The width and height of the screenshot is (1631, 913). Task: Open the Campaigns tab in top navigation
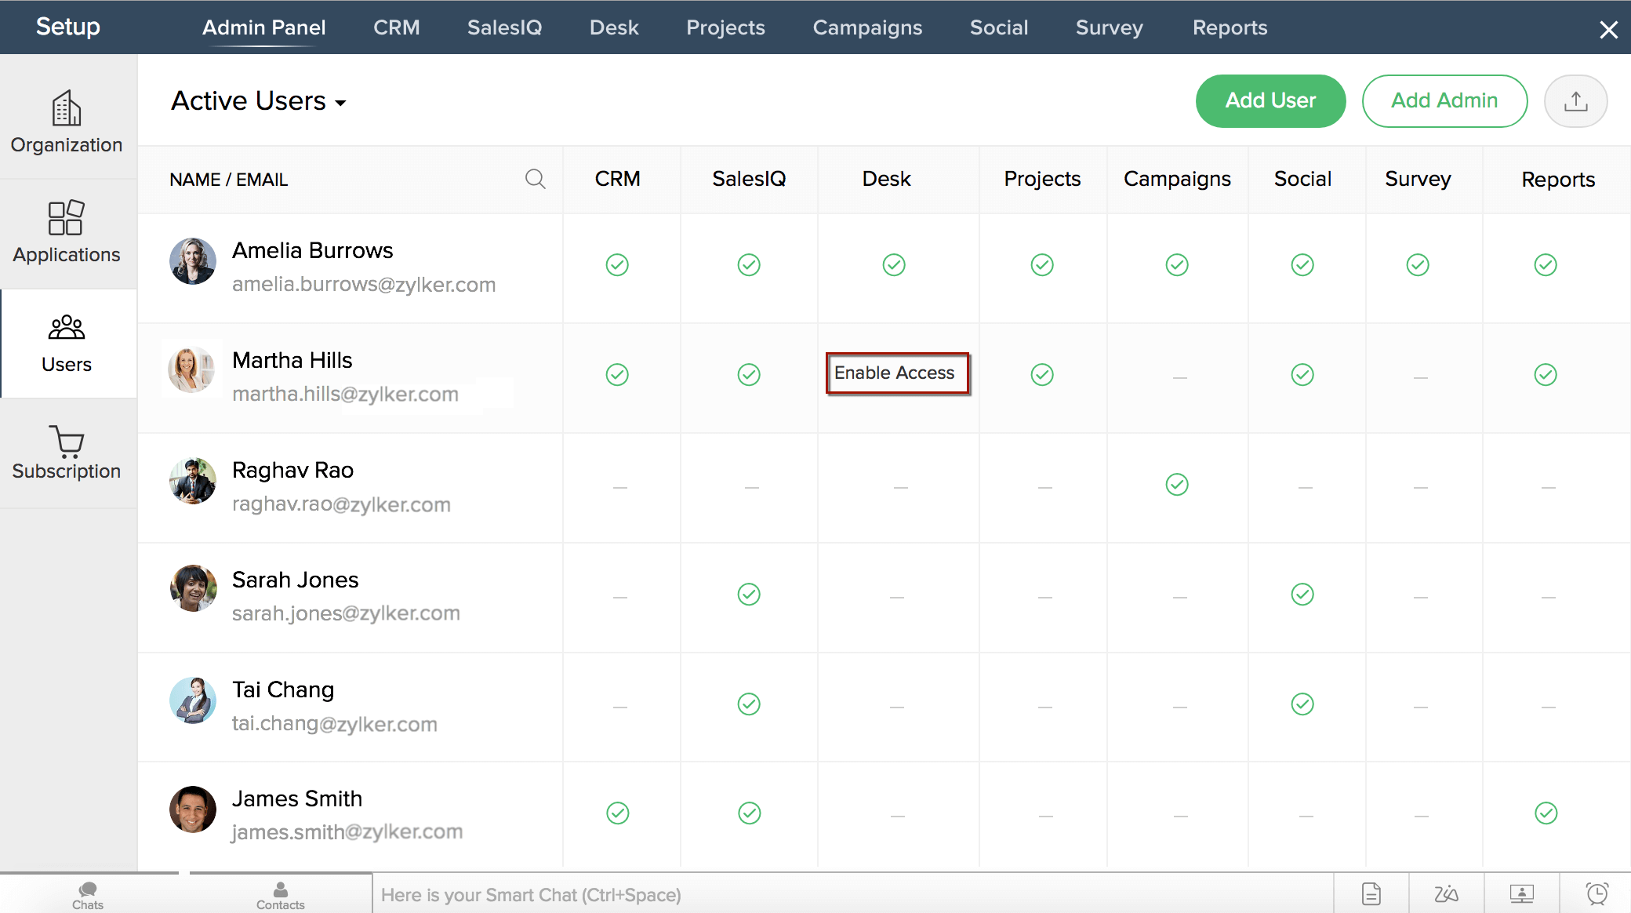click(867, 27)
